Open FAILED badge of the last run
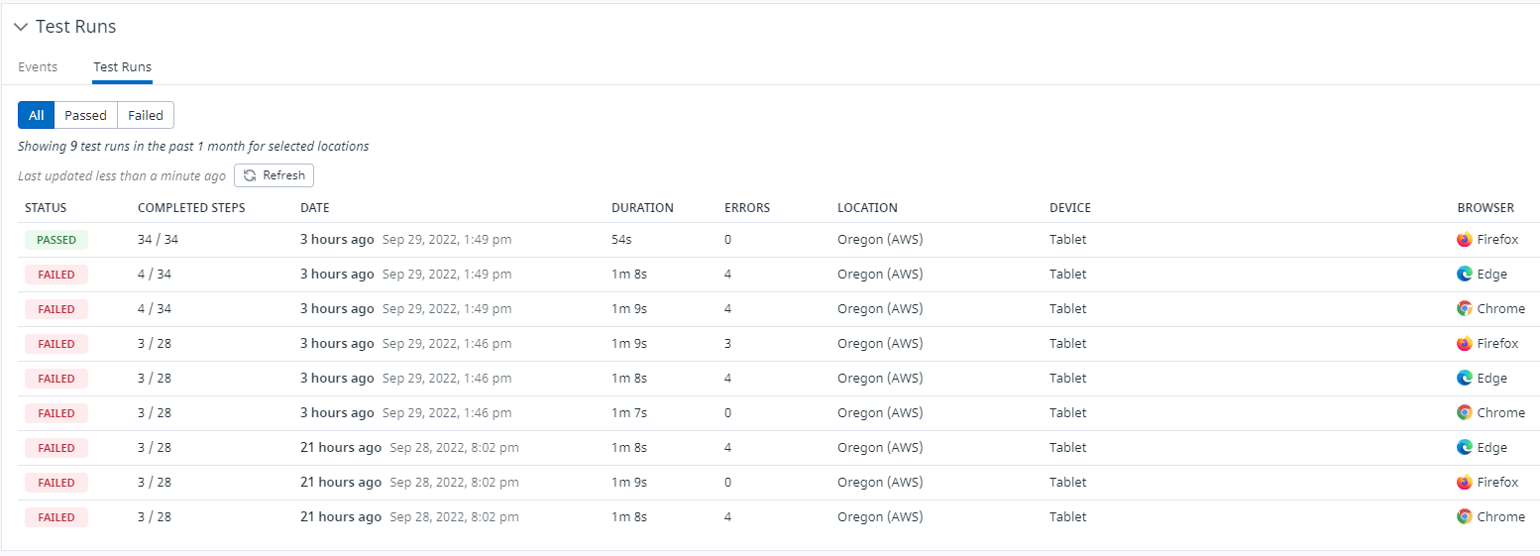The width and height of the screenshot is (1540, 556). 56,517
